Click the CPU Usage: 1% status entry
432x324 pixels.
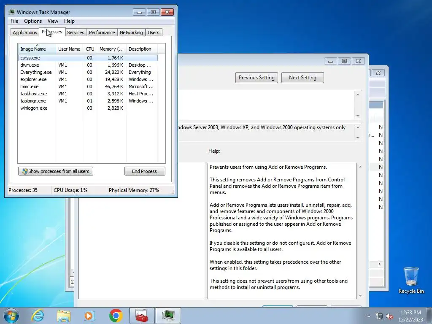[70, 190]
